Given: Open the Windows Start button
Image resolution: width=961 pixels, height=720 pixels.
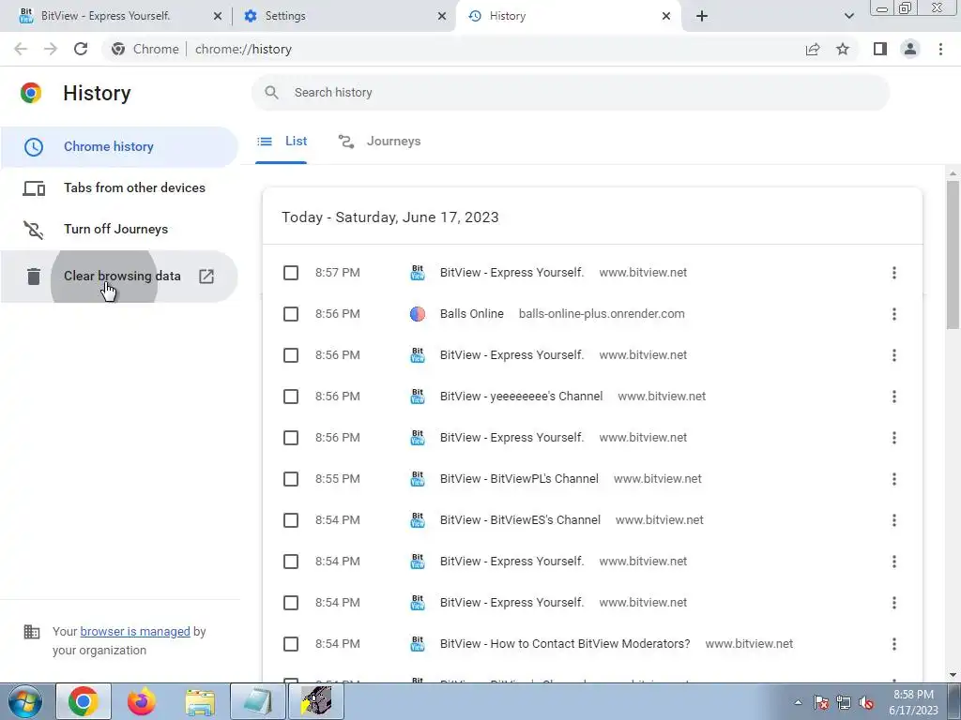Looking at the screenshot, I should click(23, 701).
